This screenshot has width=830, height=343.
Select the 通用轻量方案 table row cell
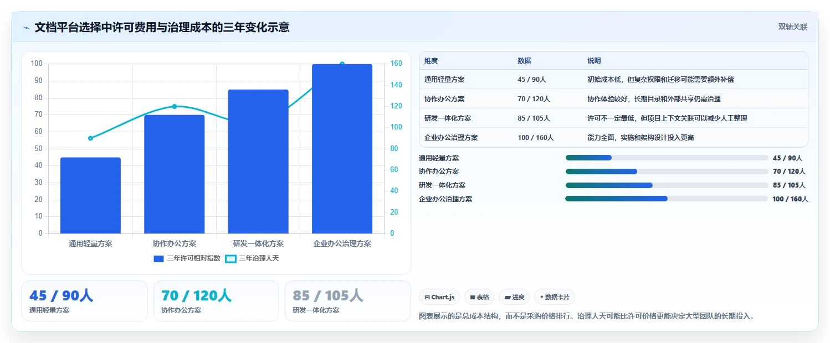click(x=444, y=80)
